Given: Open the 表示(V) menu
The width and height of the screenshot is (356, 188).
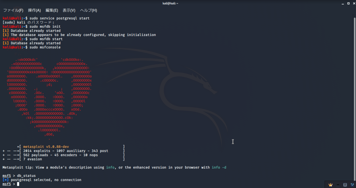Looking at the screenshot, I should 69,10.
